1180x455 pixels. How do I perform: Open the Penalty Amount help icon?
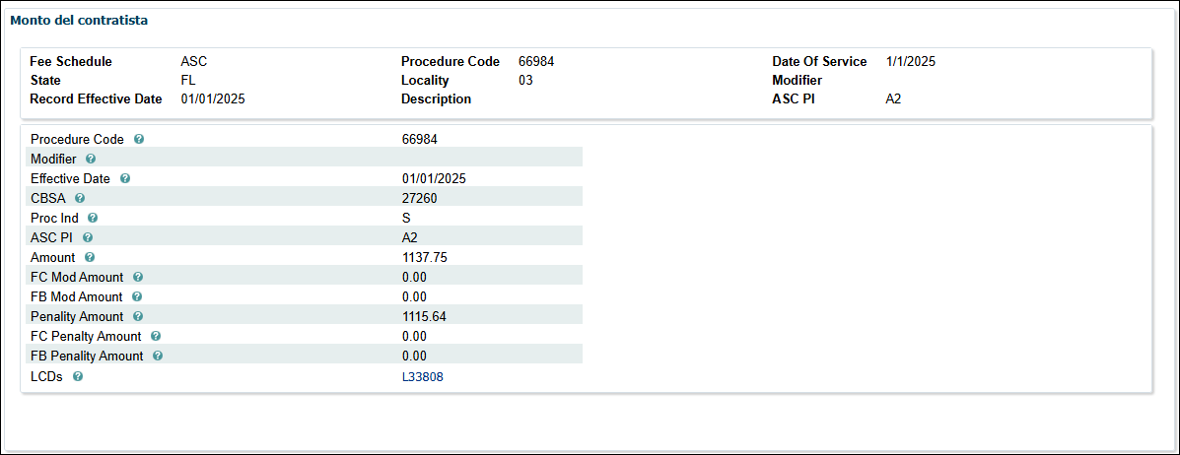tap(138, 317)
